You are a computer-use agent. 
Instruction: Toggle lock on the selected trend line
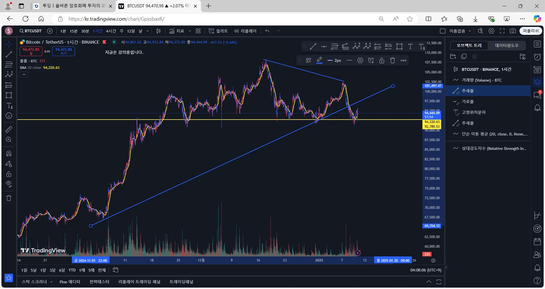pos(382,60)
